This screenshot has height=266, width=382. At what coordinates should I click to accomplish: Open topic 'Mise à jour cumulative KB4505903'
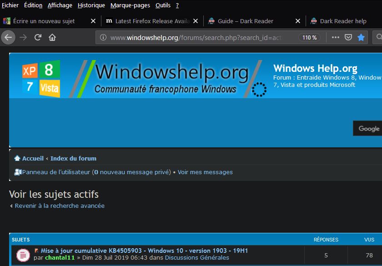144,251
